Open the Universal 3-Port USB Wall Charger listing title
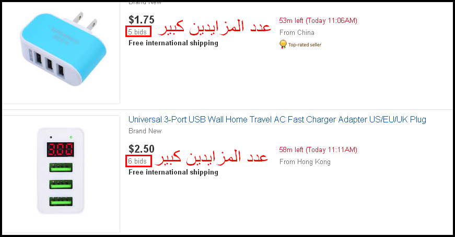This screenshot has width=455, height=237. [x=277, y=120]
